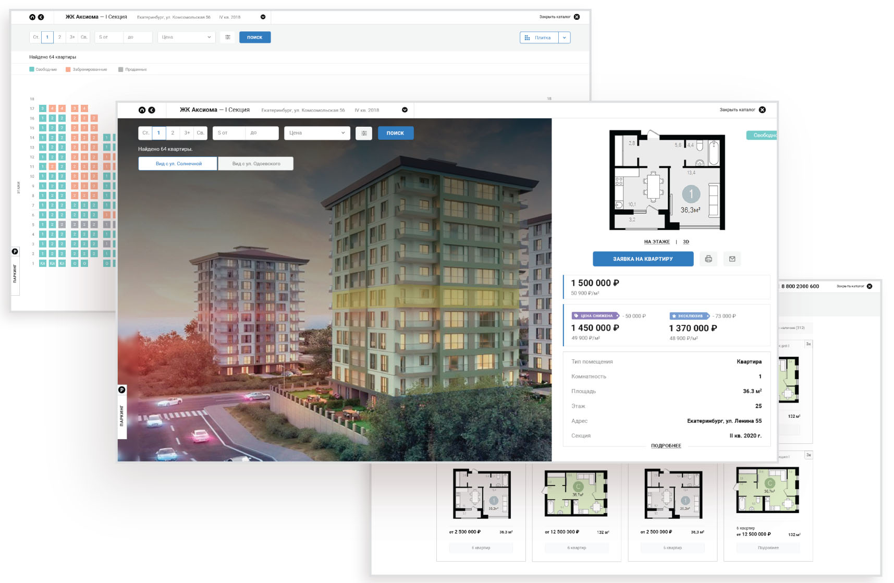Click the home icon in the building view window
Image resolution: width=894 pixels, height=583 pixels.
(142, 110)
